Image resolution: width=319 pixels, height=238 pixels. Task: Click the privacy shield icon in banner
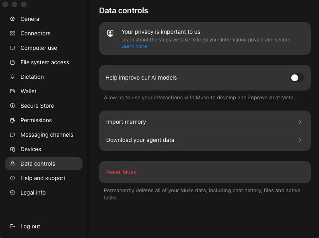(x=110, y=33)
